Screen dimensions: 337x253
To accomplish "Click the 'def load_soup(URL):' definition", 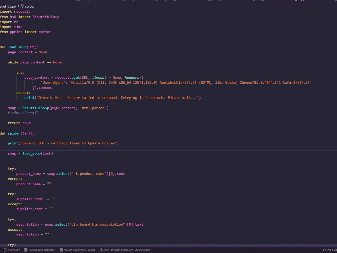I will [x=19, y=47].
